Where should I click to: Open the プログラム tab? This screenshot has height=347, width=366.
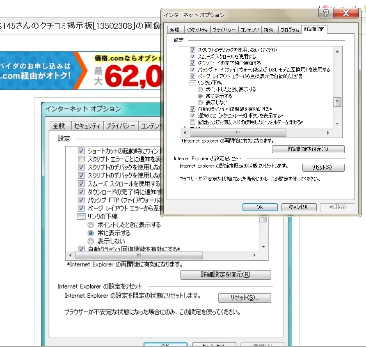[290, 30]
